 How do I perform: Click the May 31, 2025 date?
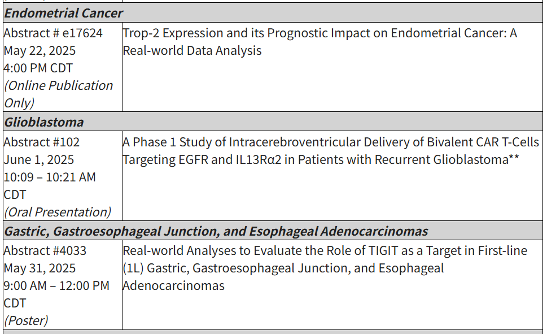[x=40, y=268]
